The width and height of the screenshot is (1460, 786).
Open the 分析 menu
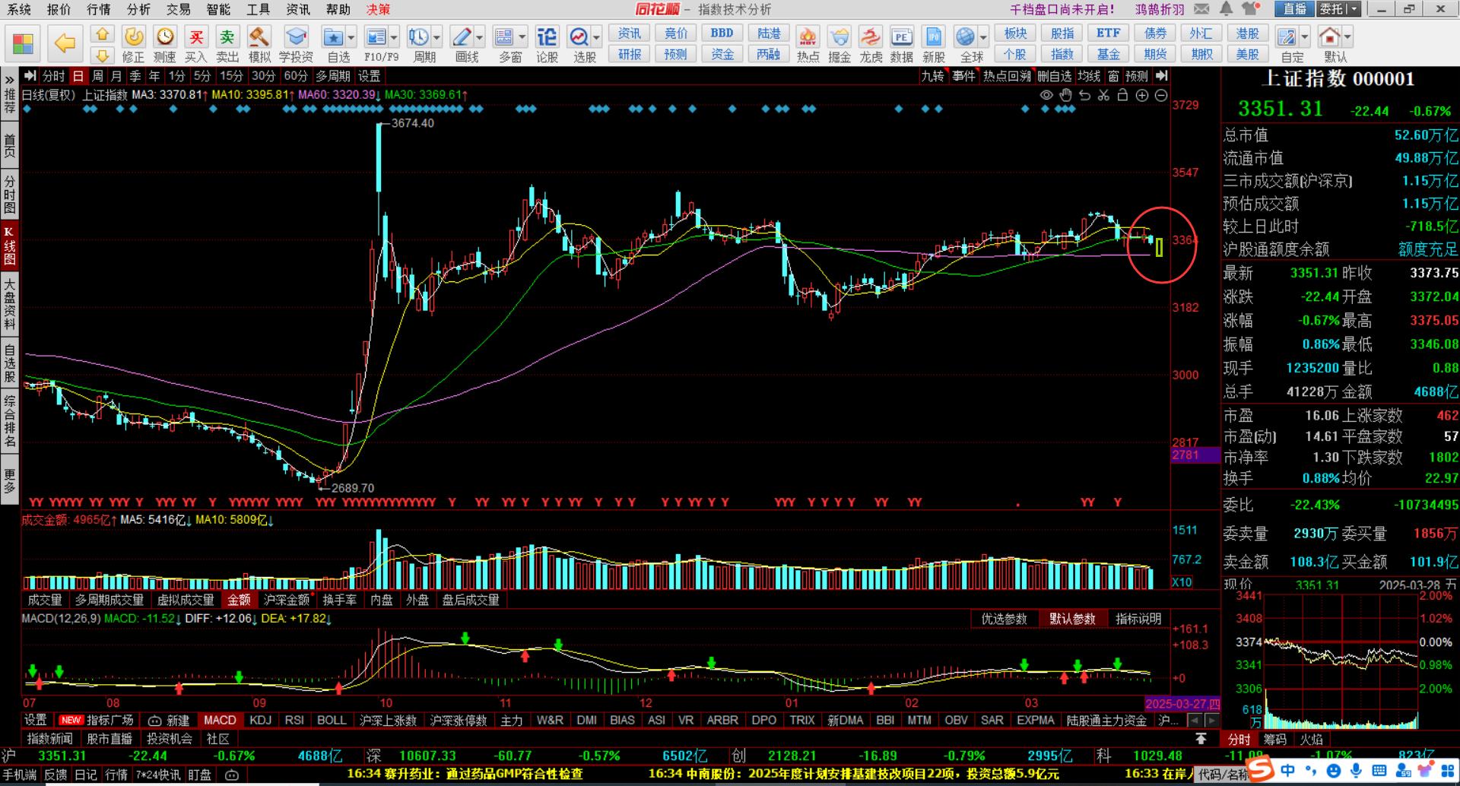click(x=138, y=9)
